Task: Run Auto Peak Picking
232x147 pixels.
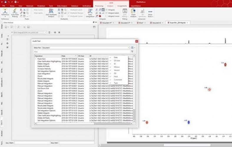Action: pyautogui.click(x=15, y=13)
